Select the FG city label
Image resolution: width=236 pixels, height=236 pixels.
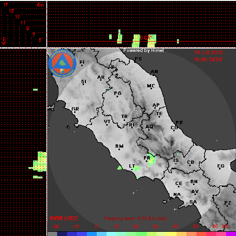221,166
